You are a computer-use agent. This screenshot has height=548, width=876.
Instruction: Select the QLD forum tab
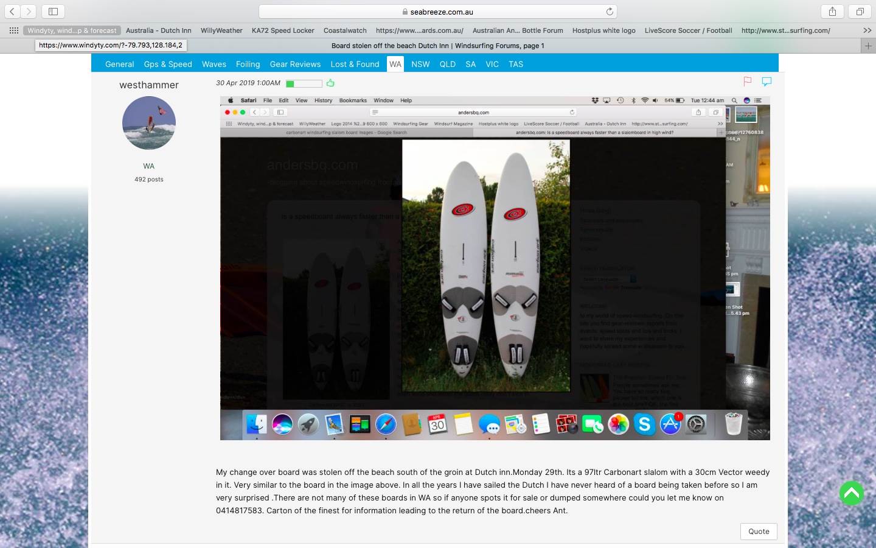click(448, 64)
